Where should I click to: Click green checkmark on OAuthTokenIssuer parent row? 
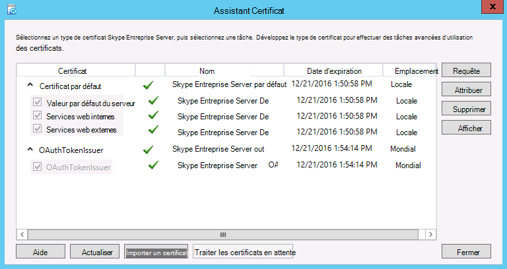click(148, 150)
